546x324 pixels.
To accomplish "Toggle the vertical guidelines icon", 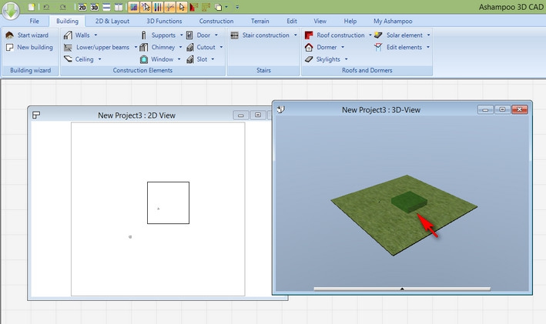I will tap(157, 7).
